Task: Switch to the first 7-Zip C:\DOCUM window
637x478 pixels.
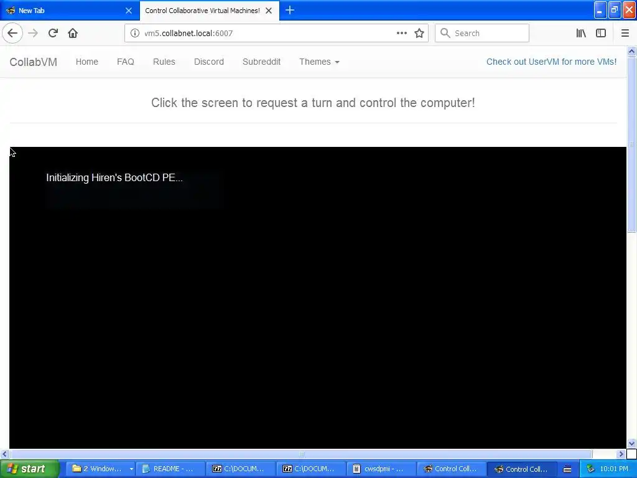Action: pos(241,469)
